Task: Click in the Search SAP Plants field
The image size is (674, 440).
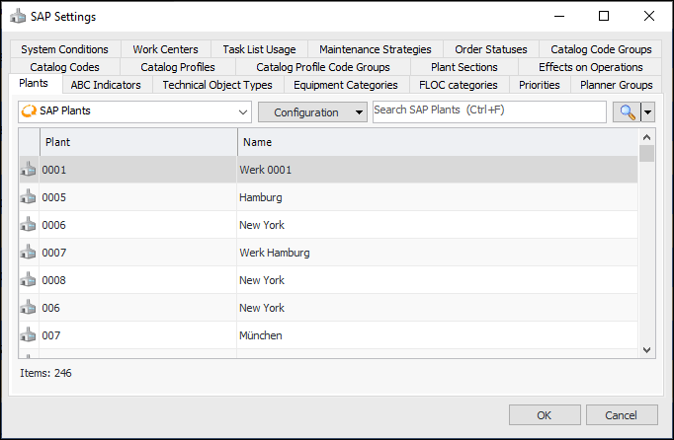Action: (489, 110)
